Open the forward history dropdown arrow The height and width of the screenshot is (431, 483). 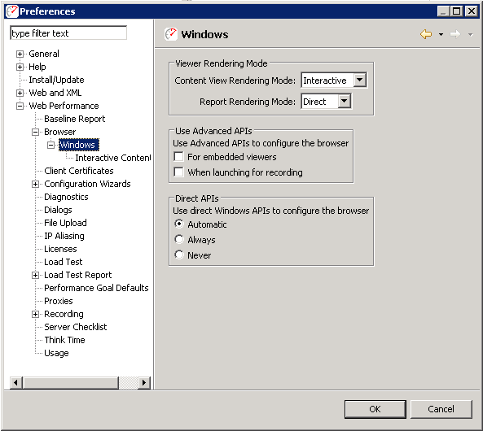click(470, 34)
